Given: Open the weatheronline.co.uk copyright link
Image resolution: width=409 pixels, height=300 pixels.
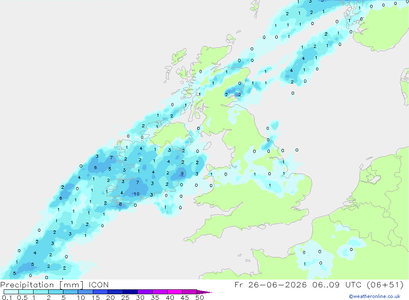Looking at the screenshot, I should pos(374,296).
